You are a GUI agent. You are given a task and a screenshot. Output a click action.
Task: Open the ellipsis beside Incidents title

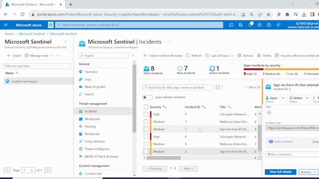pos(169,42)
